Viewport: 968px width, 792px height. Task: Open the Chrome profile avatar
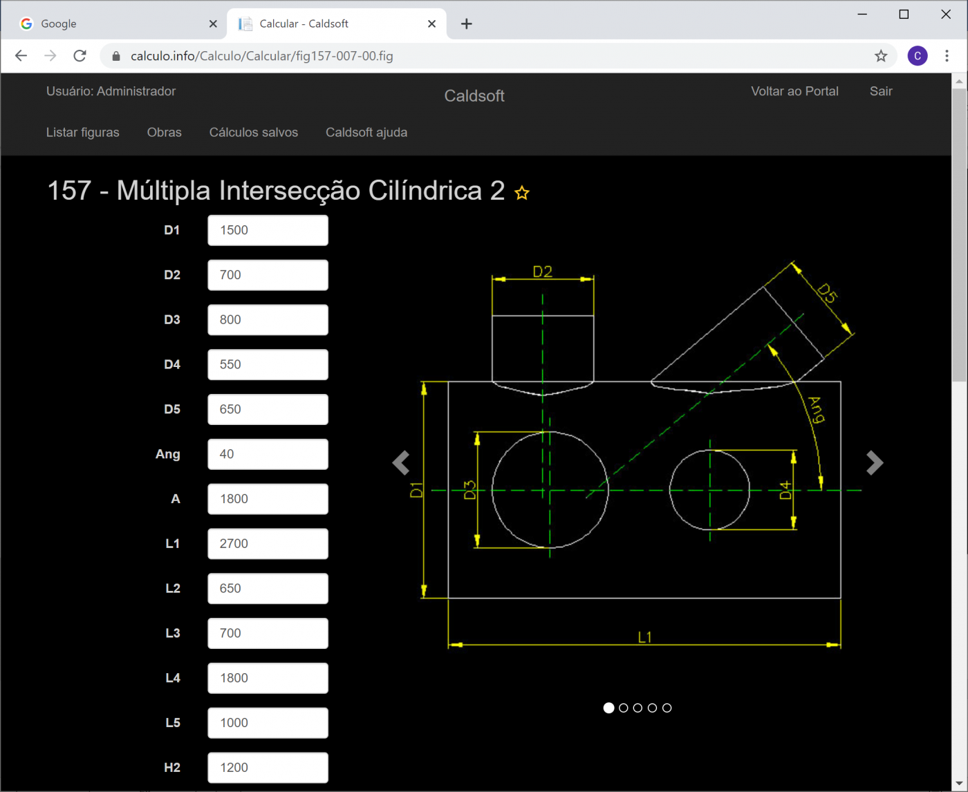[917, 56]
